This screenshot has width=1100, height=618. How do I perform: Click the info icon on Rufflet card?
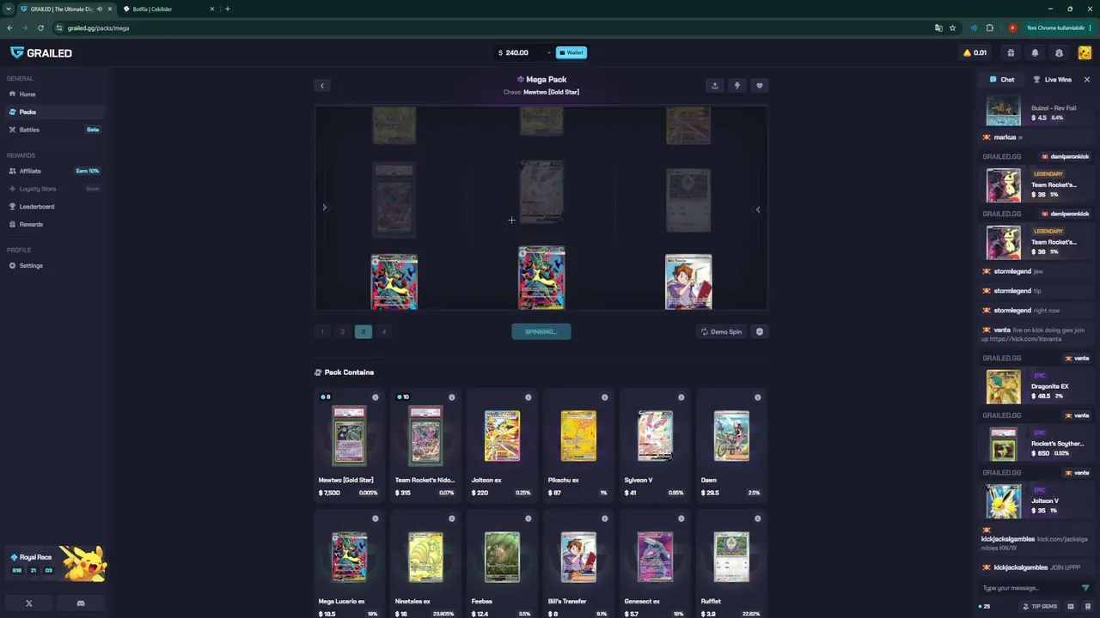click(x=758, y=518)
